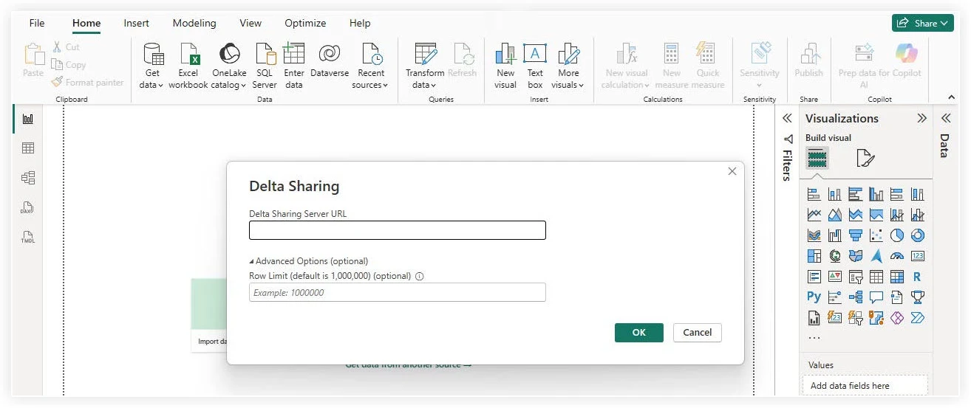971x408 pixels.
Task: Open Report view in left sidebar
Action: click(28, 119)
